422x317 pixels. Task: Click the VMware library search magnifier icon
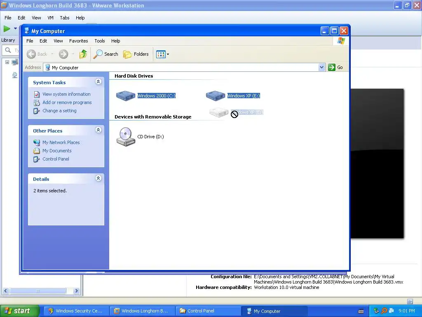(x=8, y=50)
